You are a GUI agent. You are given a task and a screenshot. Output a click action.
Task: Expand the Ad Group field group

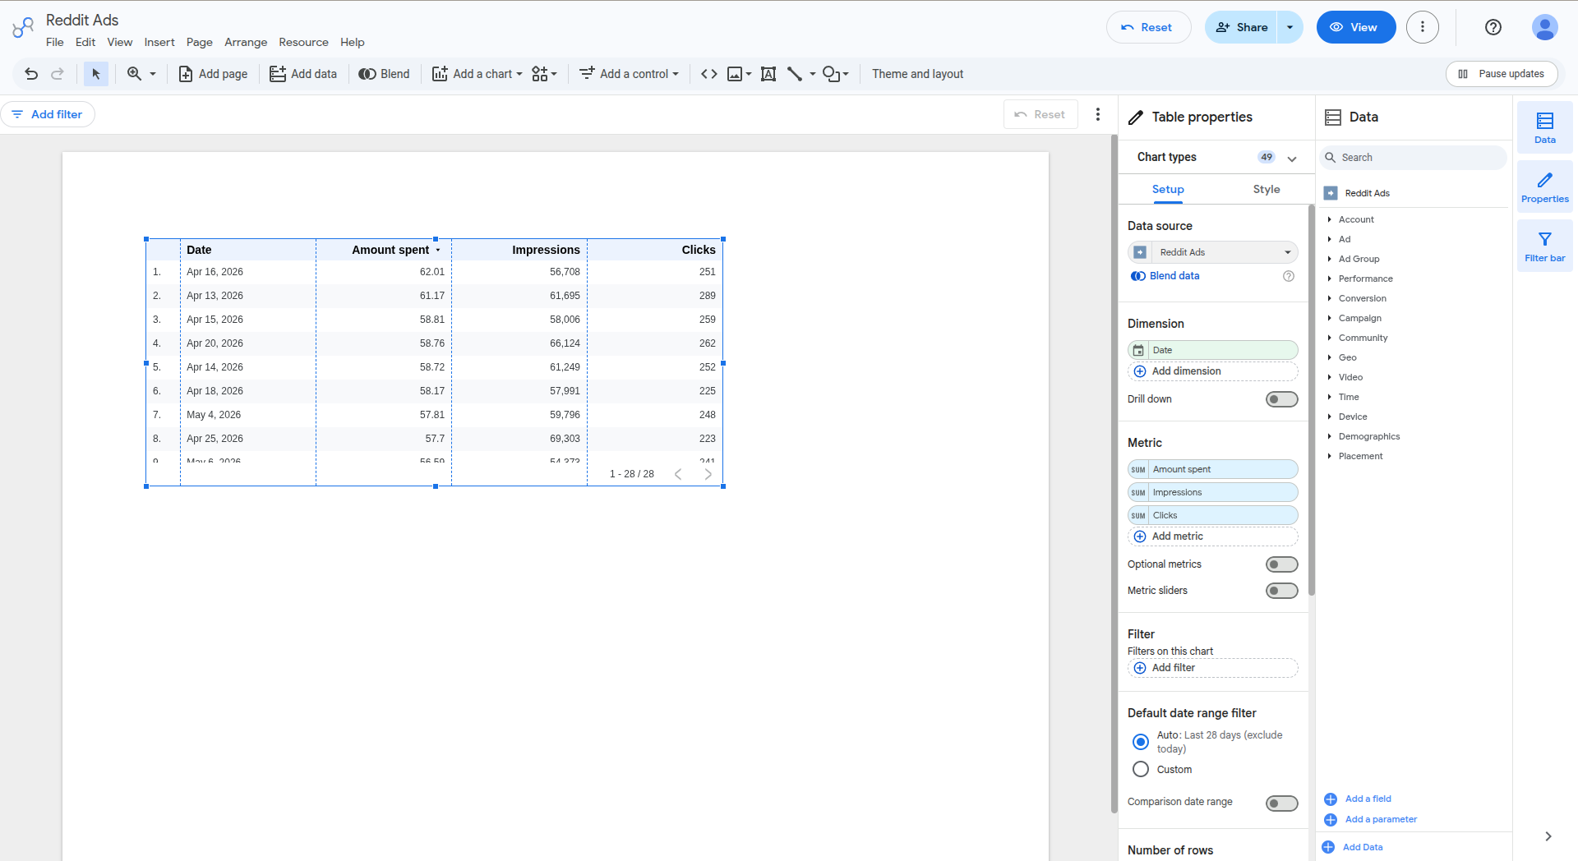(x=1330, y=259)
